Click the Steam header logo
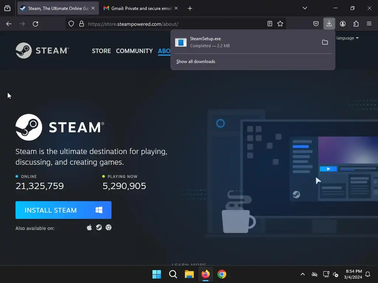Screen dimensions: 378x283 pyautogui.click(x=42, y=50)
